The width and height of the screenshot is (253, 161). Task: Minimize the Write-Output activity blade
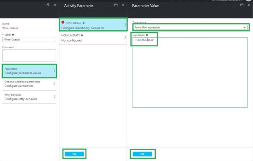(x=40, y=6)
